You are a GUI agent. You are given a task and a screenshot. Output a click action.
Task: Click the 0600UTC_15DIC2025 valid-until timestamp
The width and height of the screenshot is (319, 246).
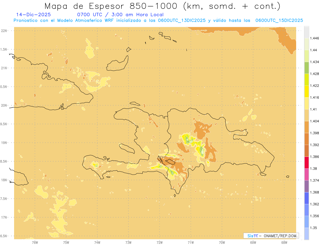click(x=279, y=20)
